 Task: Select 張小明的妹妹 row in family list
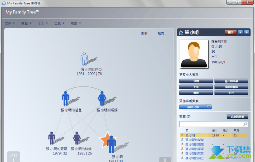pyautogui.click(x=214, y=153)
